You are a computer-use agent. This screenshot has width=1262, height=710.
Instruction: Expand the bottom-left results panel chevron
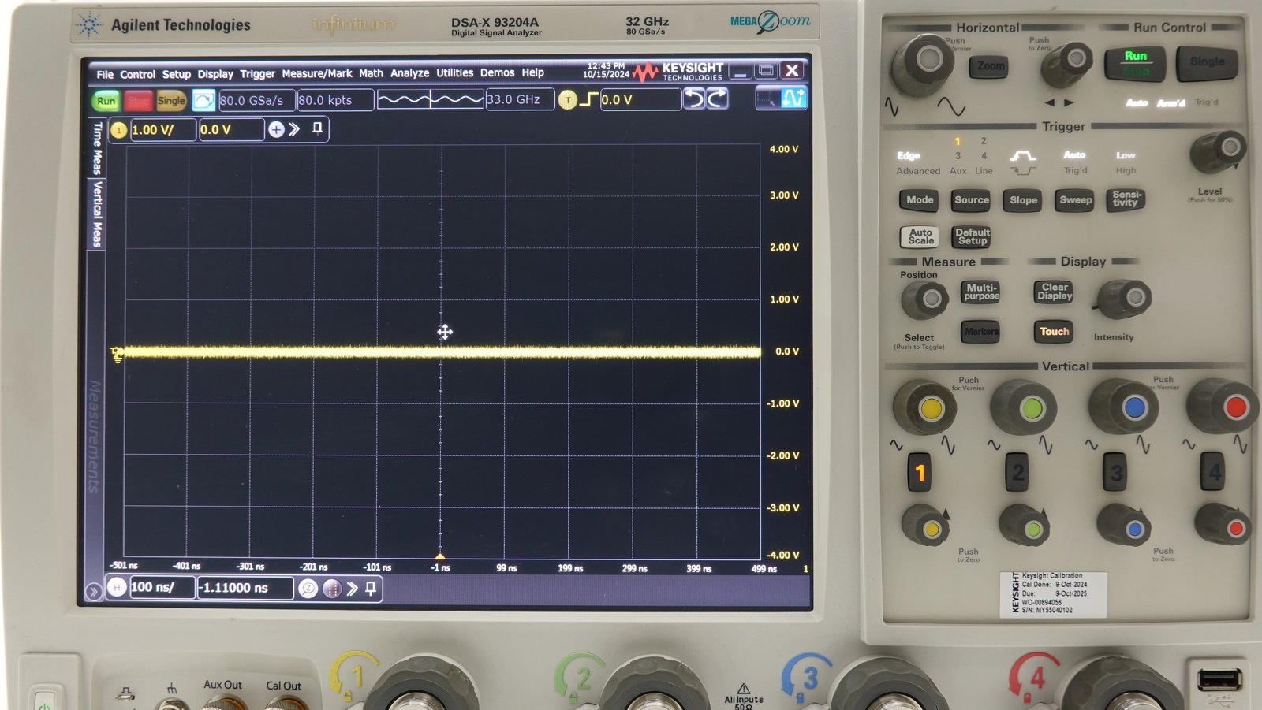pos(93,591)
